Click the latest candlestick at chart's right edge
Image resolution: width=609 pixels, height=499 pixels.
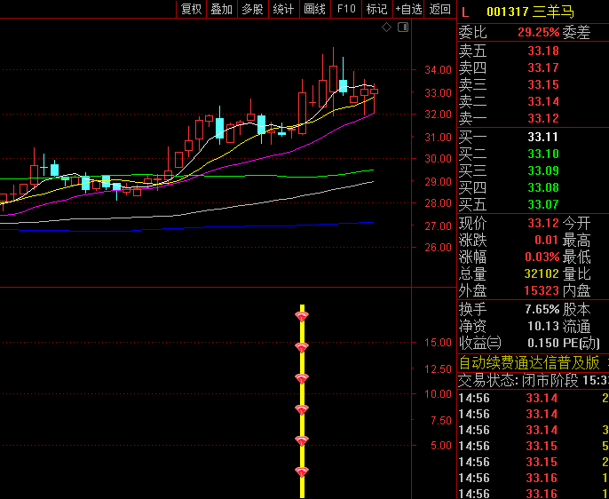click(374, 91)
